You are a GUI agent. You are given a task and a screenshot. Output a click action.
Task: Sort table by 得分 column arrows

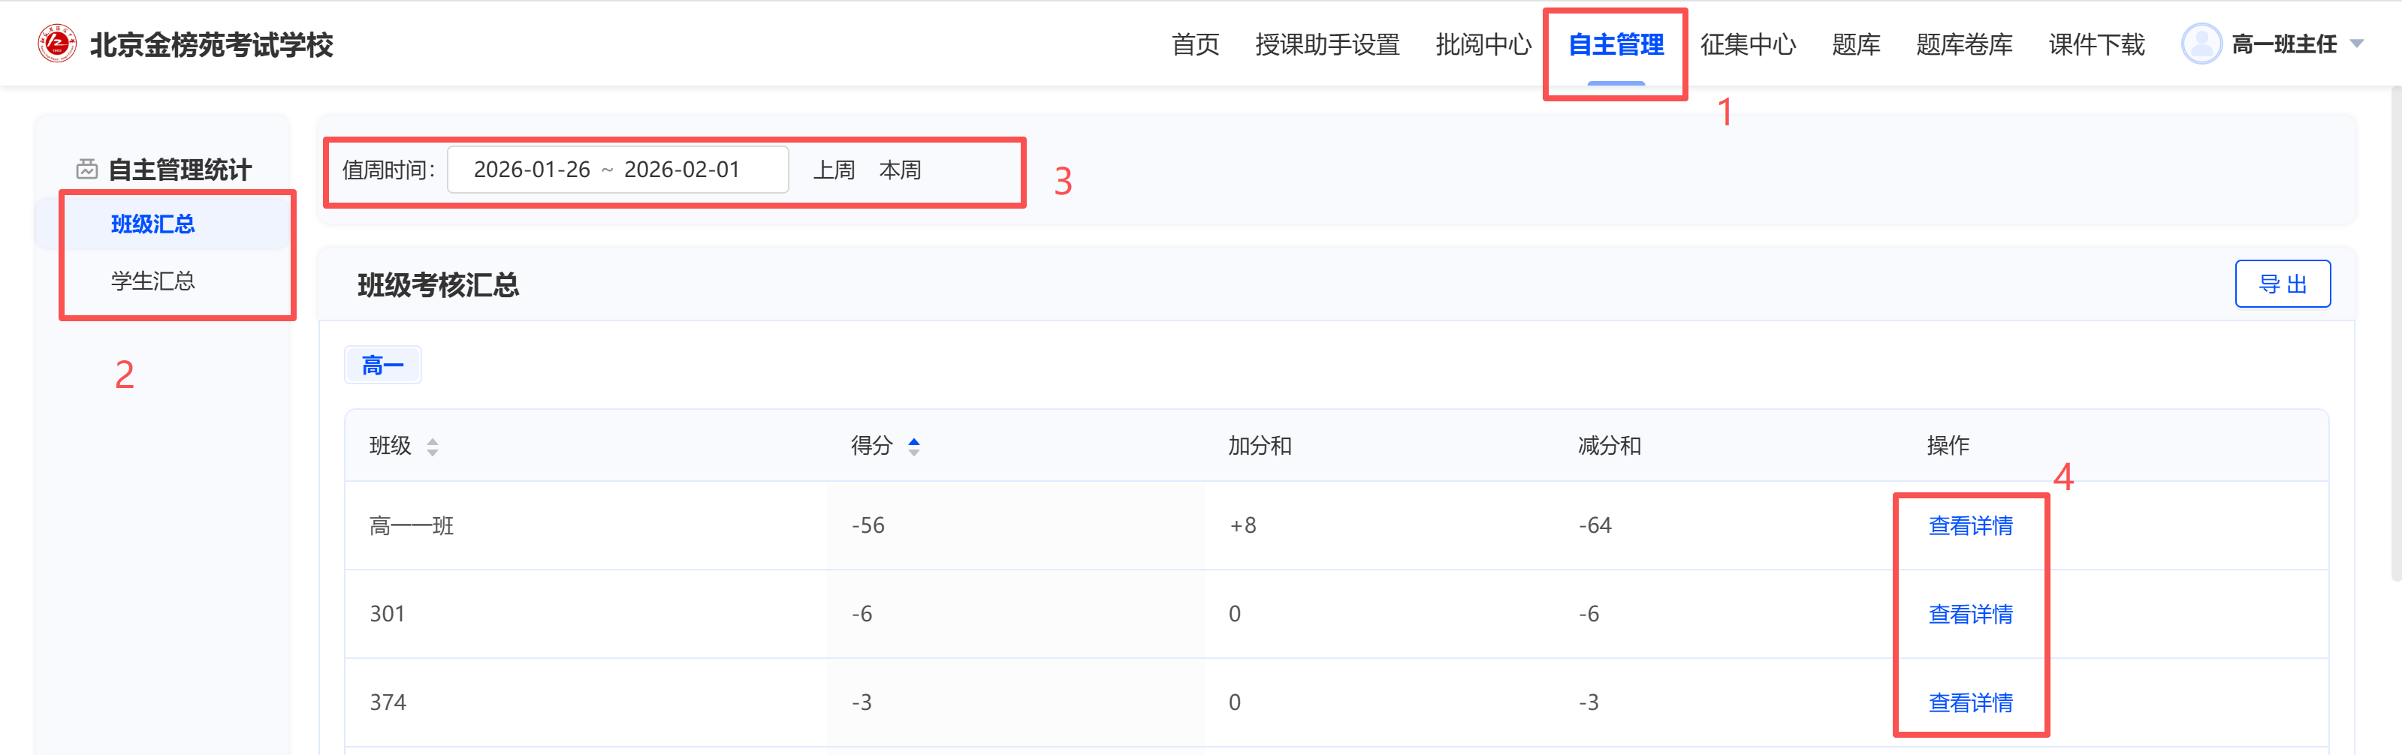tap(914, 447)
